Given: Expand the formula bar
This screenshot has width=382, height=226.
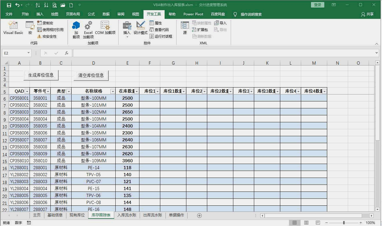Looking at the screenshot, I should (x=377, y=53).
